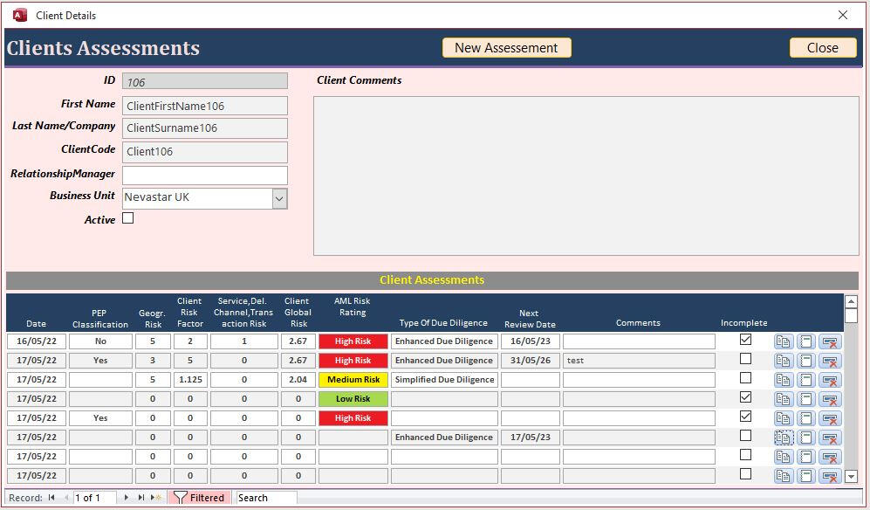This screenshot has height=510, width=870.
Task: Click the copy icon in the first assessment row
Action: click(x=784, y=341)
